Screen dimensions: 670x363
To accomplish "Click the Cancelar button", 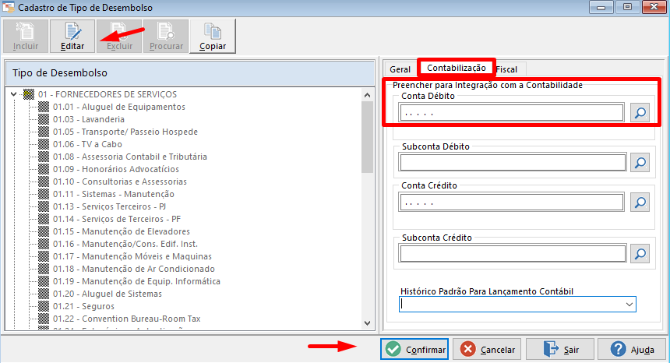I will point(487,350).
